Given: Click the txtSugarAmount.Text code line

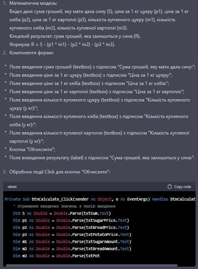Looking at the screenshot, I should pos(72,241).
